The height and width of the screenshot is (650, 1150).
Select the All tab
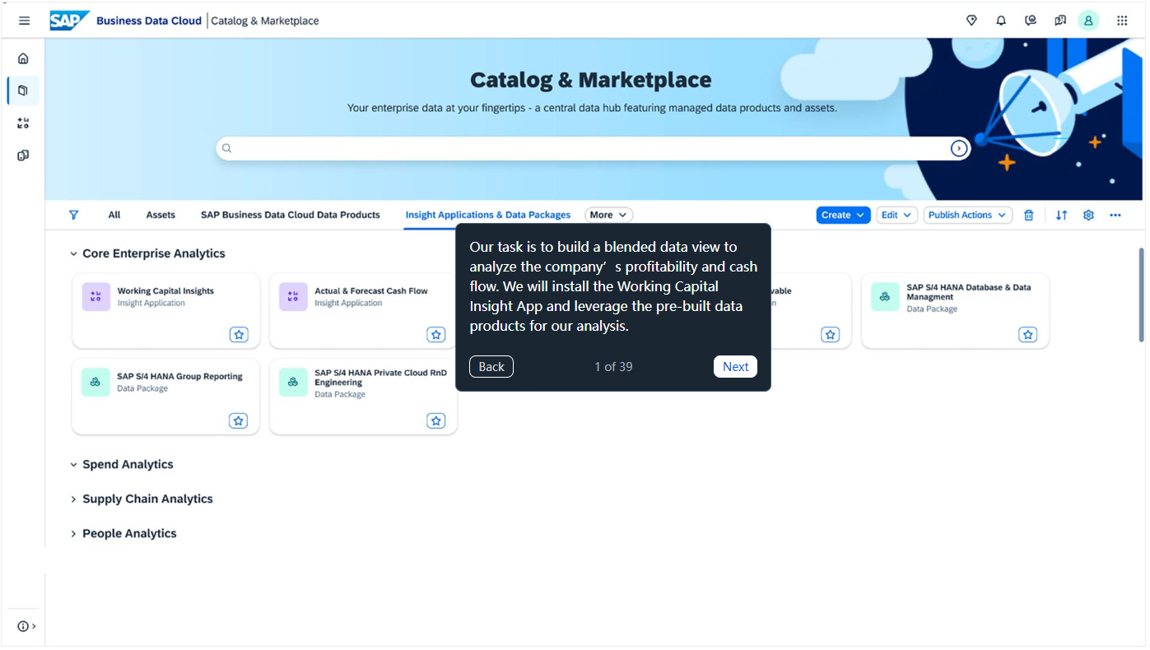point(114,215)
